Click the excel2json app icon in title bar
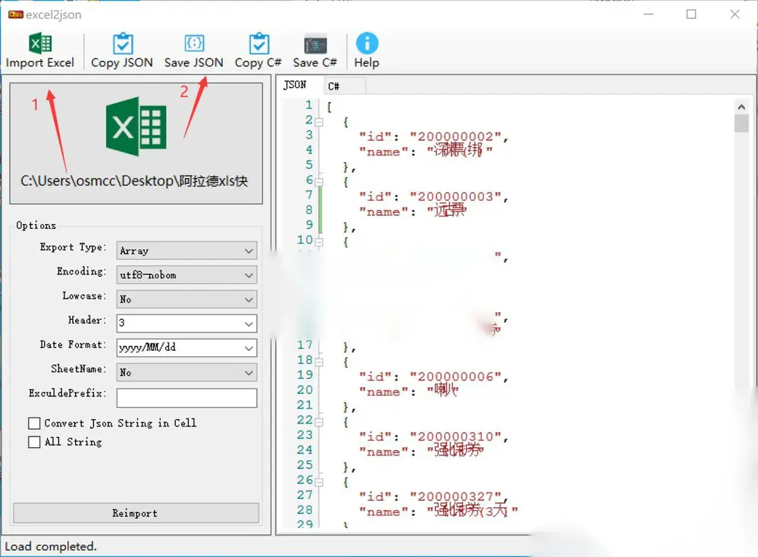This screenshot has width=758, height=557. 15,14
